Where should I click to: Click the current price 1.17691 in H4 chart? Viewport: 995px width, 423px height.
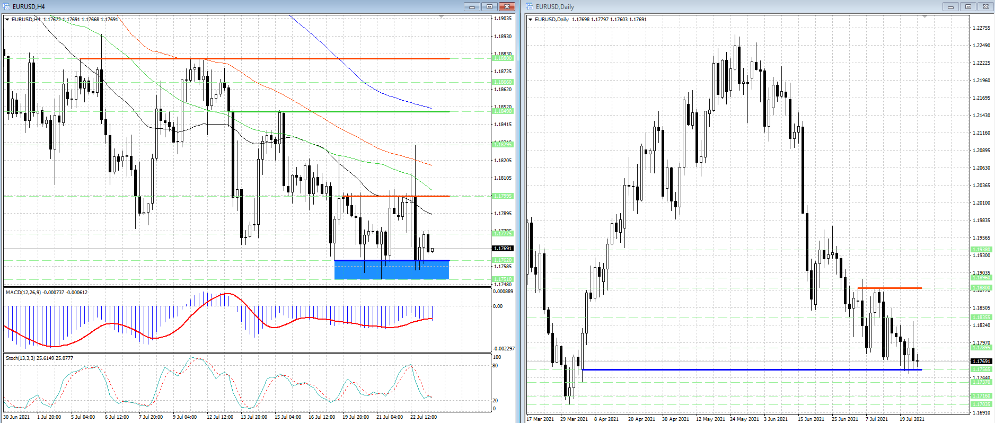(503, 249)
